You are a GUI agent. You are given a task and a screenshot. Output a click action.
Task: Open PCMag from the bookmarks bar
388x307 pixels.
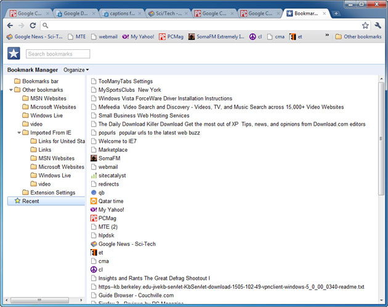tap(171, 36)
